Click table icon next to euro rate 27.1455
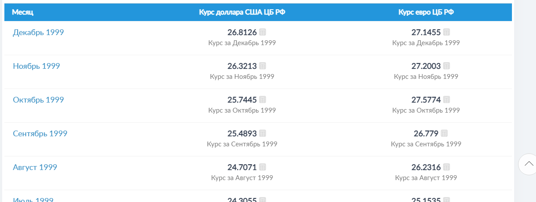536x202 pixels. (447, 32)
